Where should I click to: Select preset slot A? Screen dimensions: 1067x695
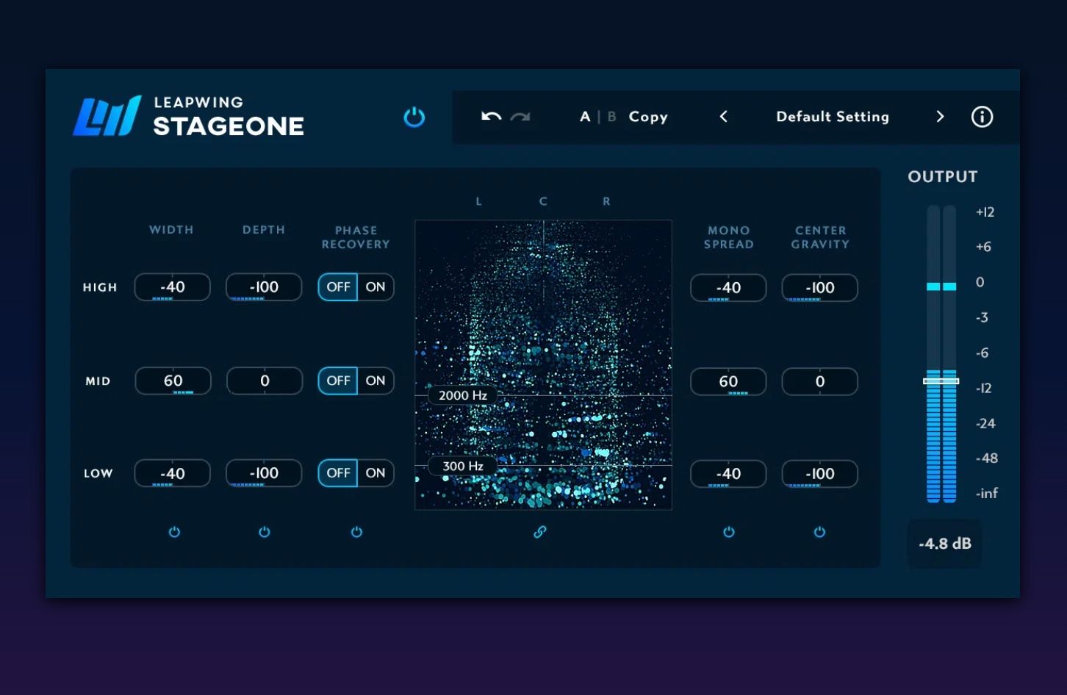[585, 117]
